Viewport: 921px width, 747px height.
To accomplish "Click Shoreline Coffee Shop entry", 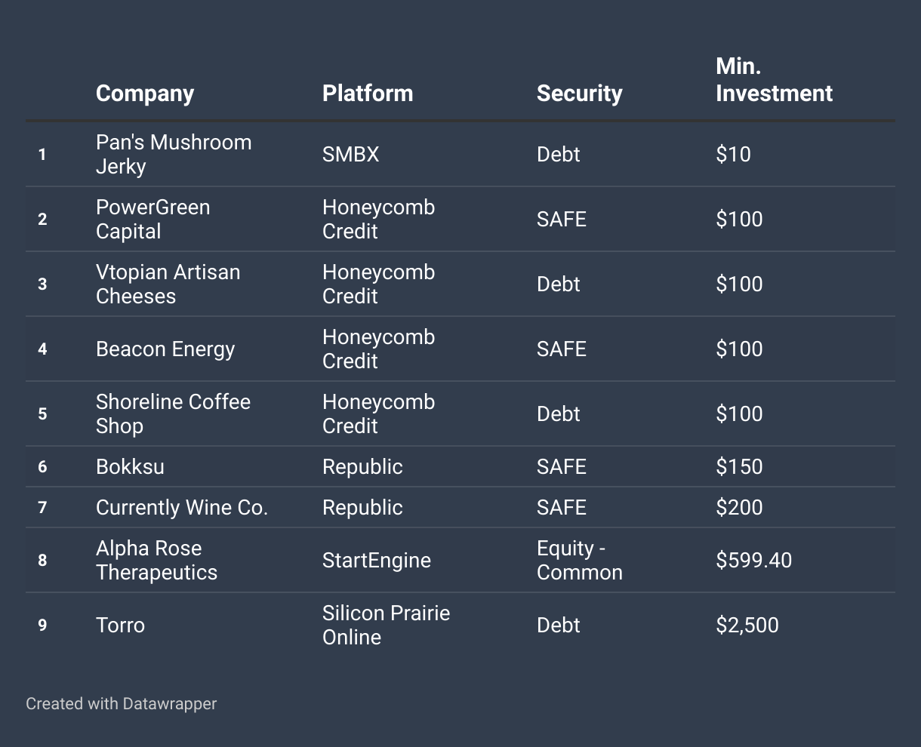I will (173, 413).
